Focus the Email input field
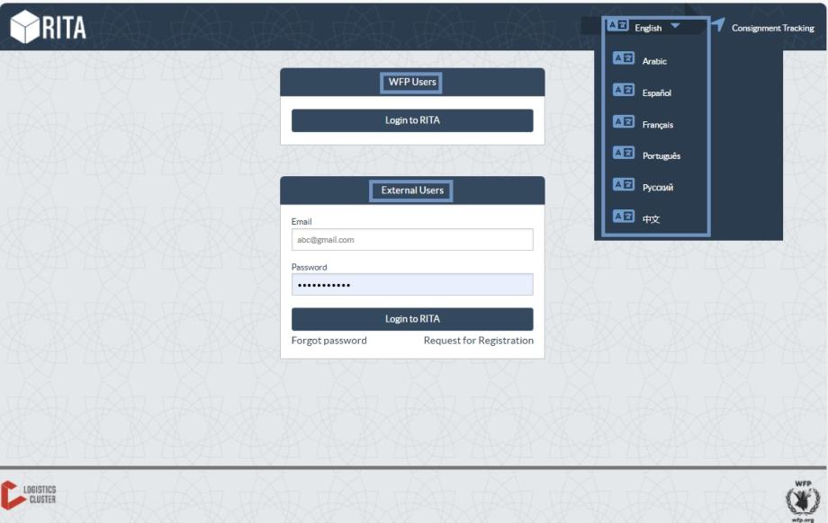 (x=412, y=239)
